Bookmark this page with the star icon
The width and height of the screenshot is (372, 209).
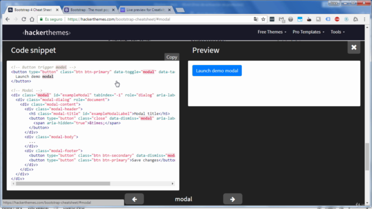tap(263, 19)
